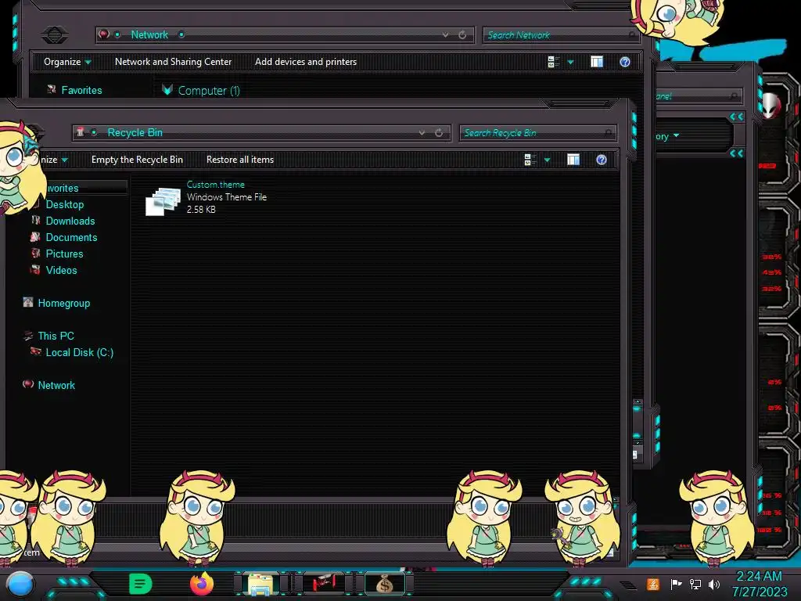The image size is (801, 601).
Task: Click Recycle Bin breadcrumb in address bar
Action: (x=135, y=133)
